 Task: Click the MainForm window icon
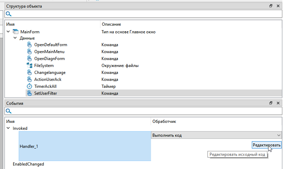[x=16, y=32]
